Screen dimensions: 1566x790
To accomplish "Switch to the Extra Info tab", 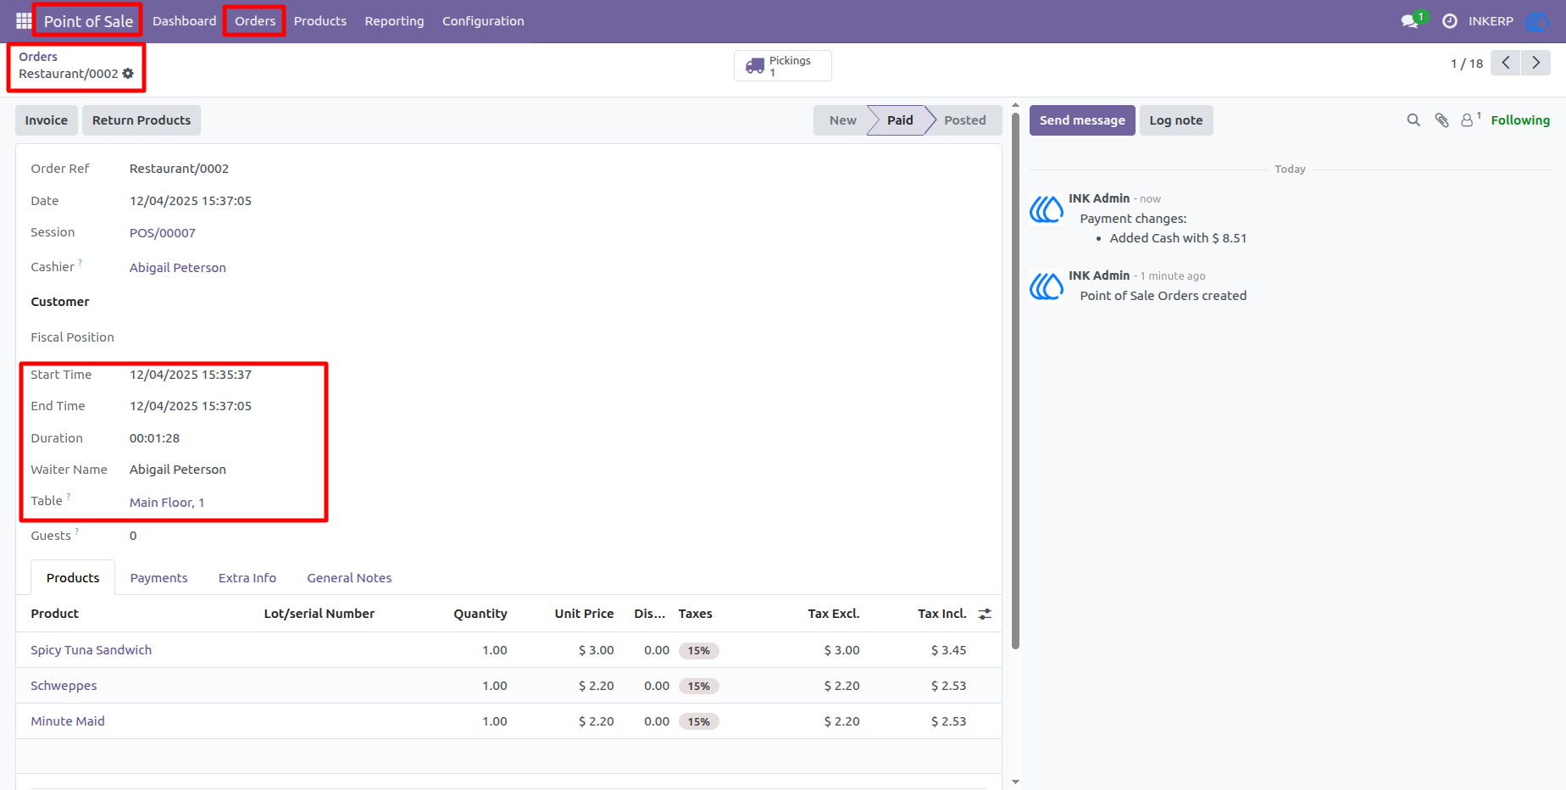I will point(247,578).
